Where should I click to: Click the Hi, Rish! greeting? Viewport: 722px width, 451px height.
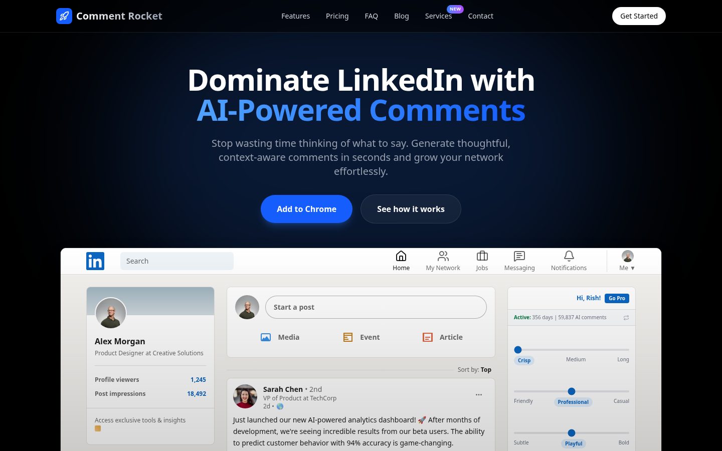589,298
